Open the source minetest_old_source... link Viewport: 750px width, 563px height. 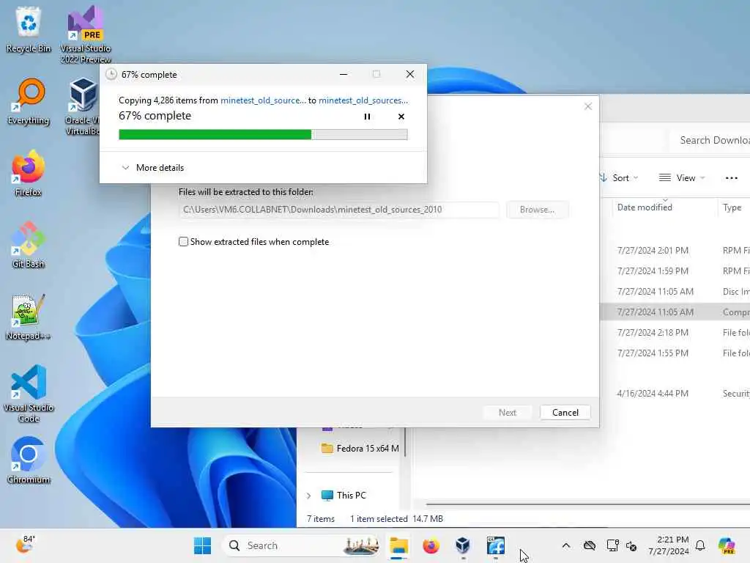click(263, 100)
